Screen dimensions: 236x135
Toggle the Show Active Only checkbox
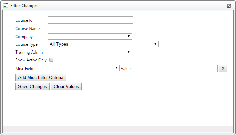(x=51, y=60)
